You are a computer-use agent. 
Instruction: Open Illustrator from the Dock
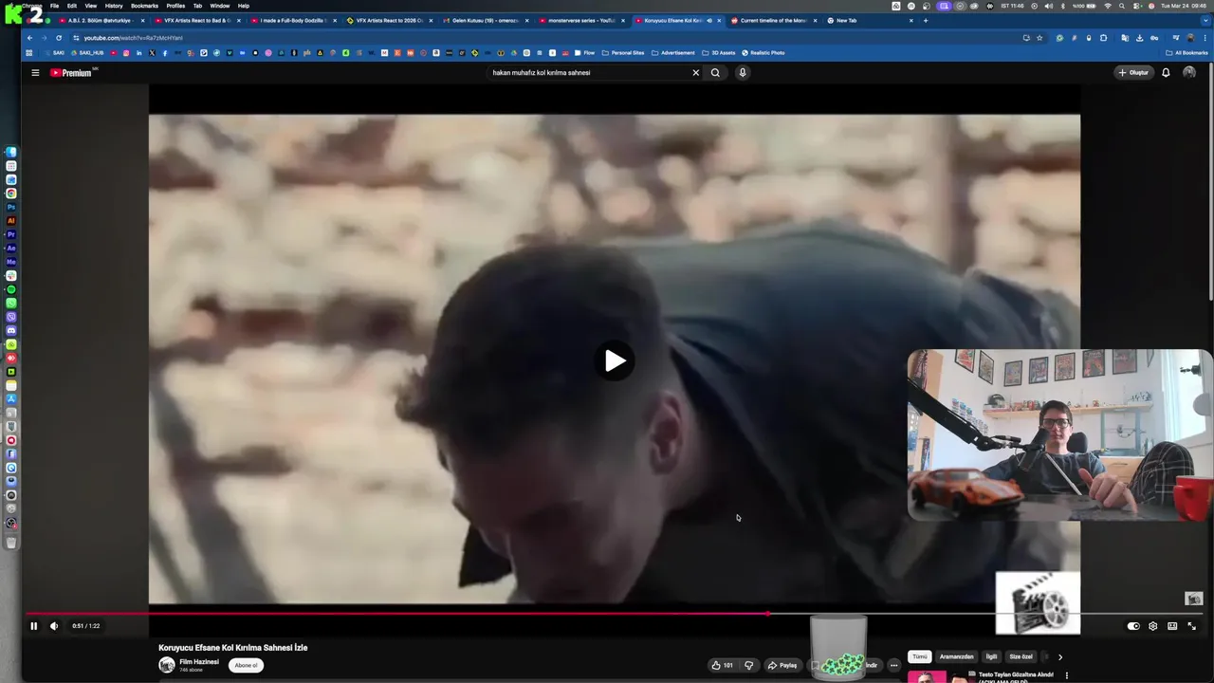pyautogui.click(x=11, y=220)
